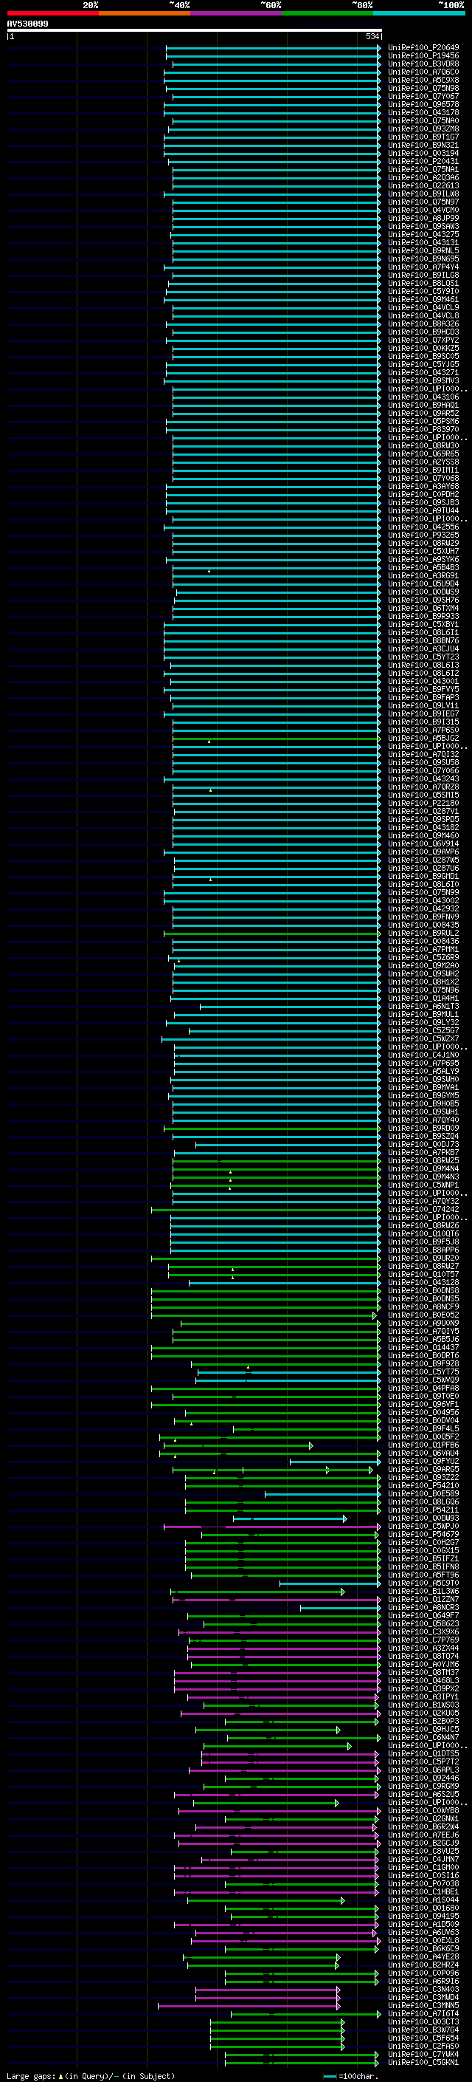Click the UniRef100_Q08436 label
472x2082 pixels.
423,942
